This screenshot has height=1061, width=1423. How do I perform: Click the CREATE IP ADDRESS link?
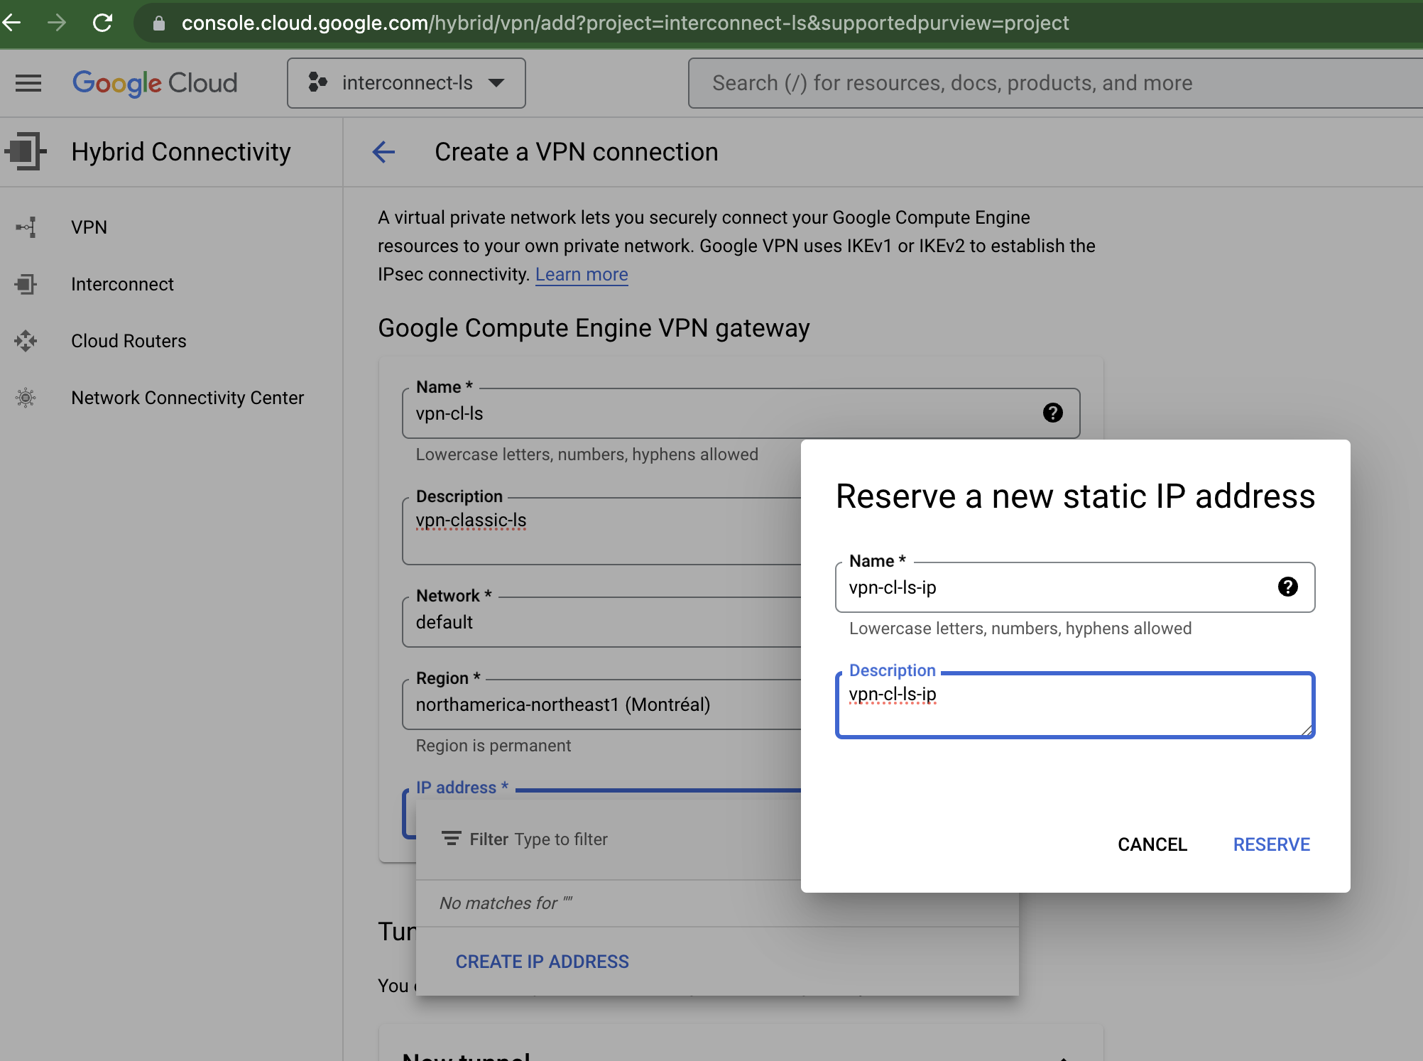click(x=542, y=961)
